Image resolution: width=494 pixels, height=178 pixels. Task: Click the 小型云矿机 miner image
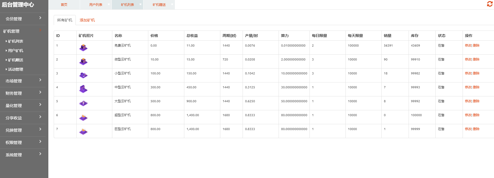pos(84,75)
